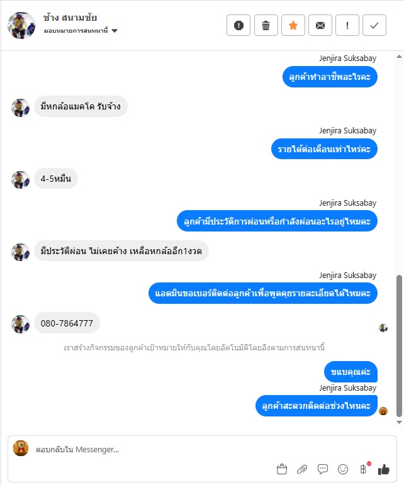Open the shopping bag product icon
404x485 pixels.
(282, 469)
